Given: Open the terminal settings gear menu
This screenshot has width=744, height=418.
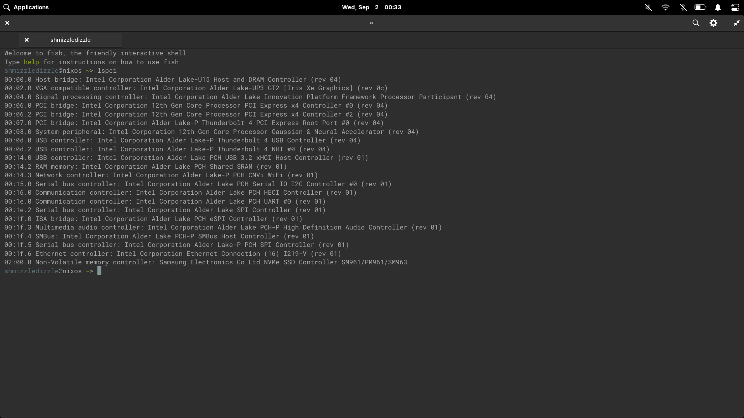Looking at the screenshot, I should point(713,23).
